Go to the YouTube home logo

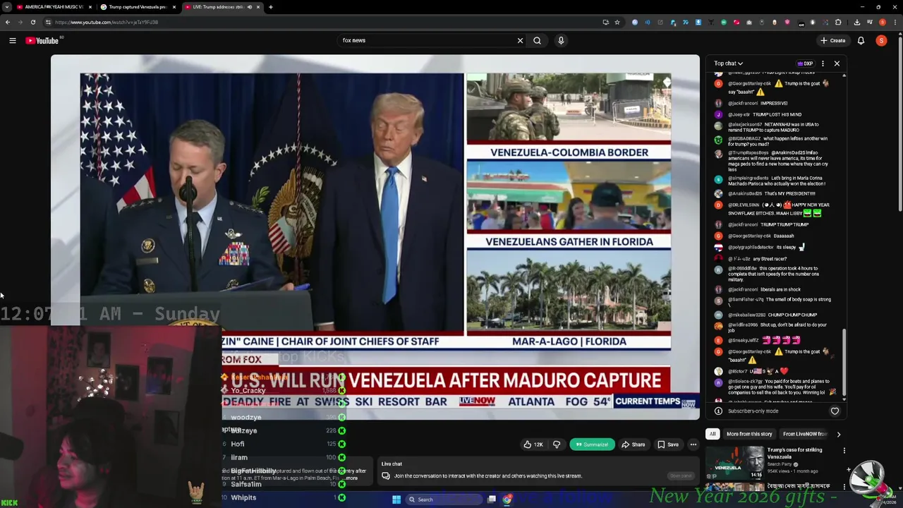click(42, 41)
